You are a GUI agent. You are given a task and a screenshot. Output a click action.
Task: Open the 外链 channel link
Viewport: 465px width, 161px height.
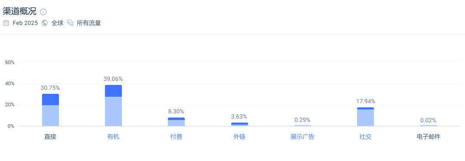click(x=239, y=137)
